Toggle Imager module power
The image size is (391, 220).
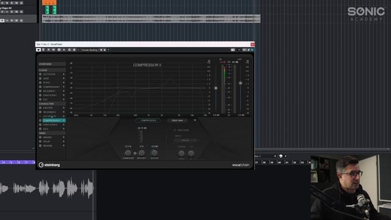[40, 137]
